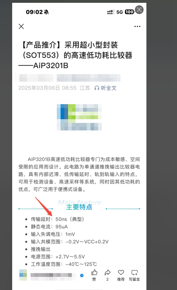Tap the blurred logo banner image
Viewport: 177px width, 290px height.
[x=79, y=117]
